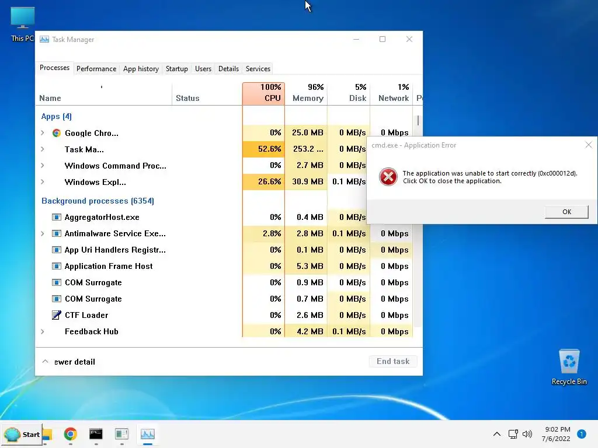The width and height of the screenshot is (598, 448).
Task: Sort by the Network column header
Action: (x=391, y=93)
